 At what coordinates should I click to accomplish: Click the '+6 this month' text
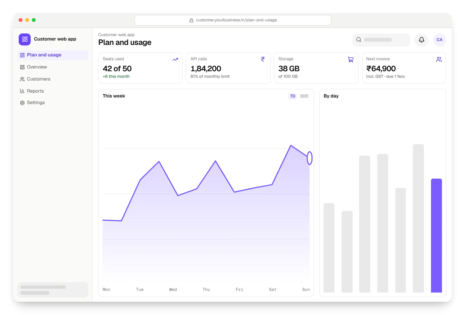click(x=116, y=76)
